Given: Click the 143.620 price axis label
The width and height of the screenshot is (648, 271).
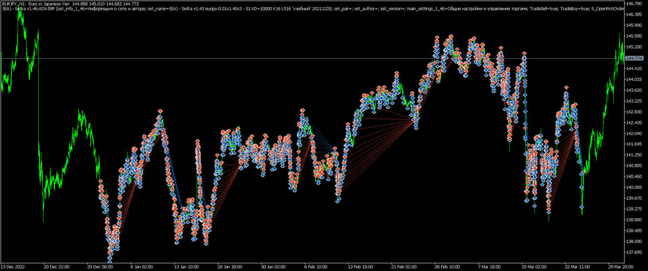Looking at the screenshot, I should tap(635, 90).
